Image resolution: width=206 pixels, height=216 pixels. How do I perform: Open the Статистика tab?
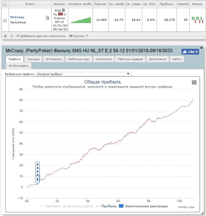(104, 59)
